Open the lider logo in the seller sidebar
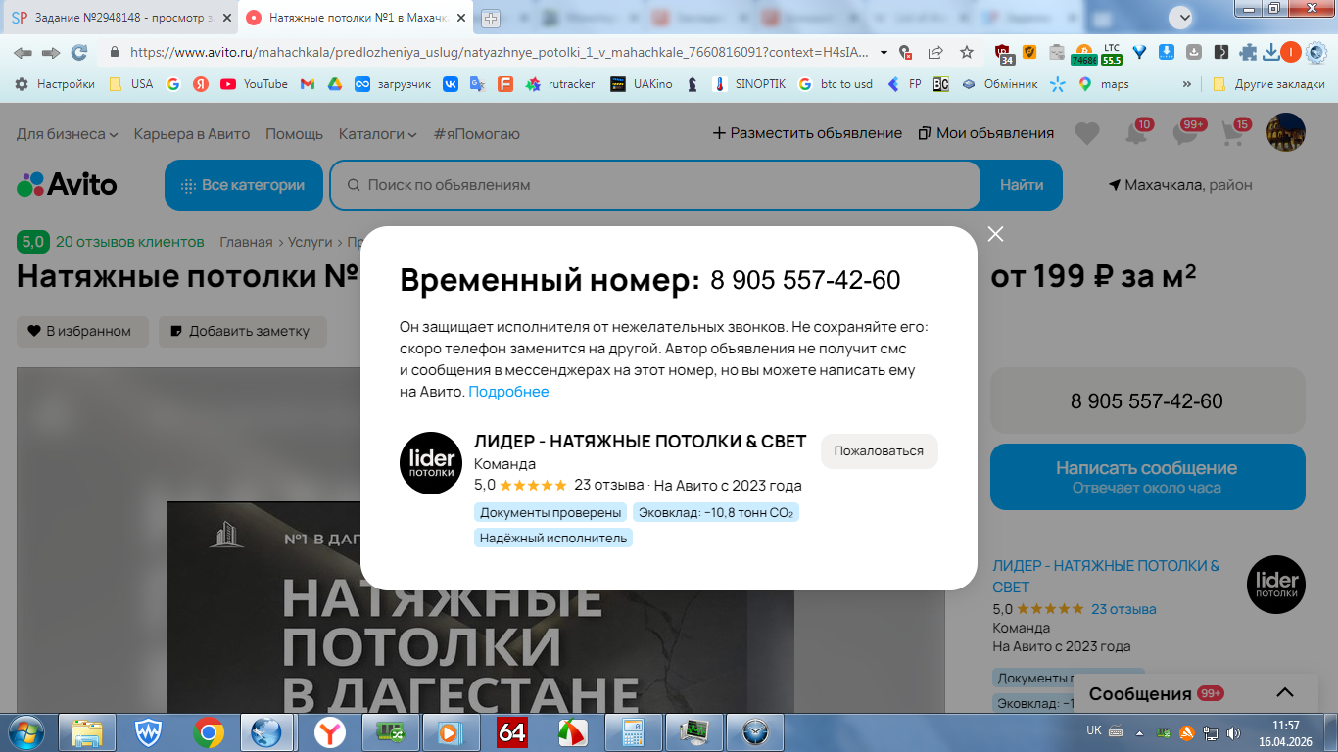Image resolution: width=1338 pixels, height=752 pixels. click(1276, 585)
